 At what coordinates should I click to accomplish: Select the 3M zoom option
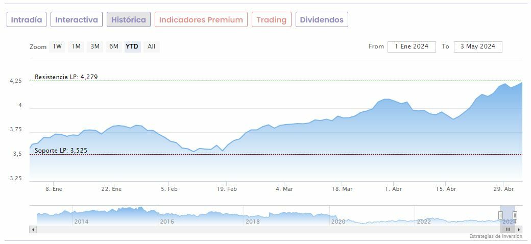(95, 46)
